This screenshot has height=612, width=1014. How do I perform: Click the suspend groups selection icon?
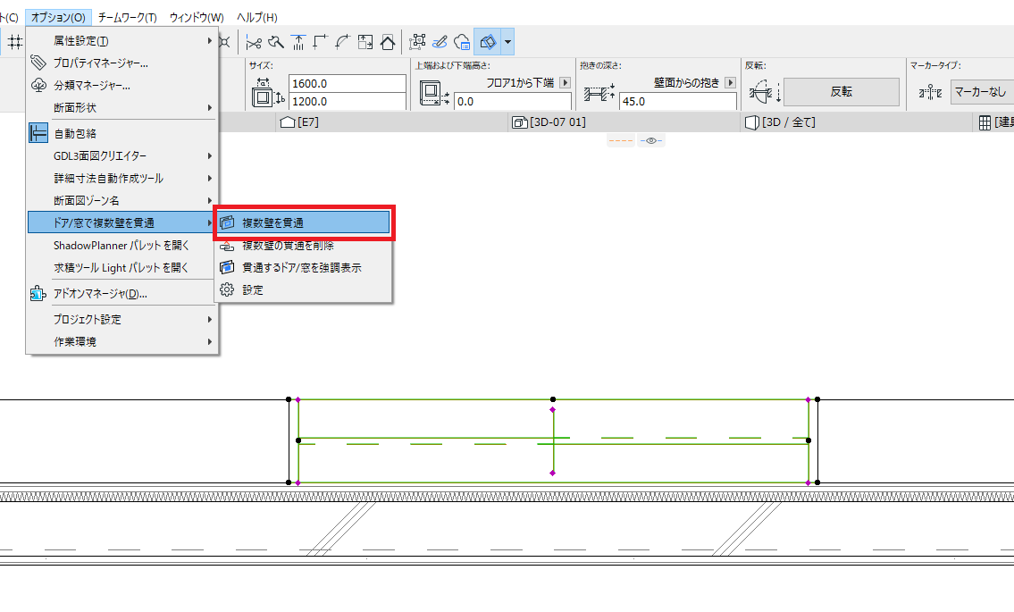click(417, 43)
